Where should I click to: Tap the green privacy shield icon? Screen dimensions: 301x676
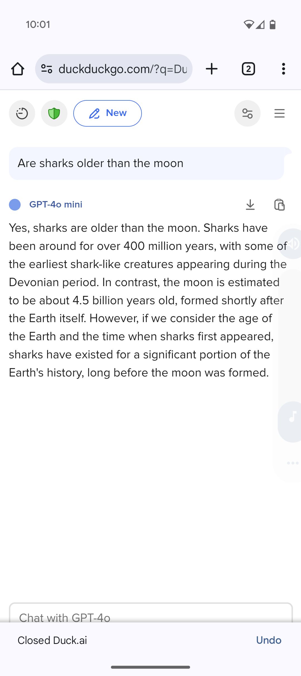click(54, 114)
